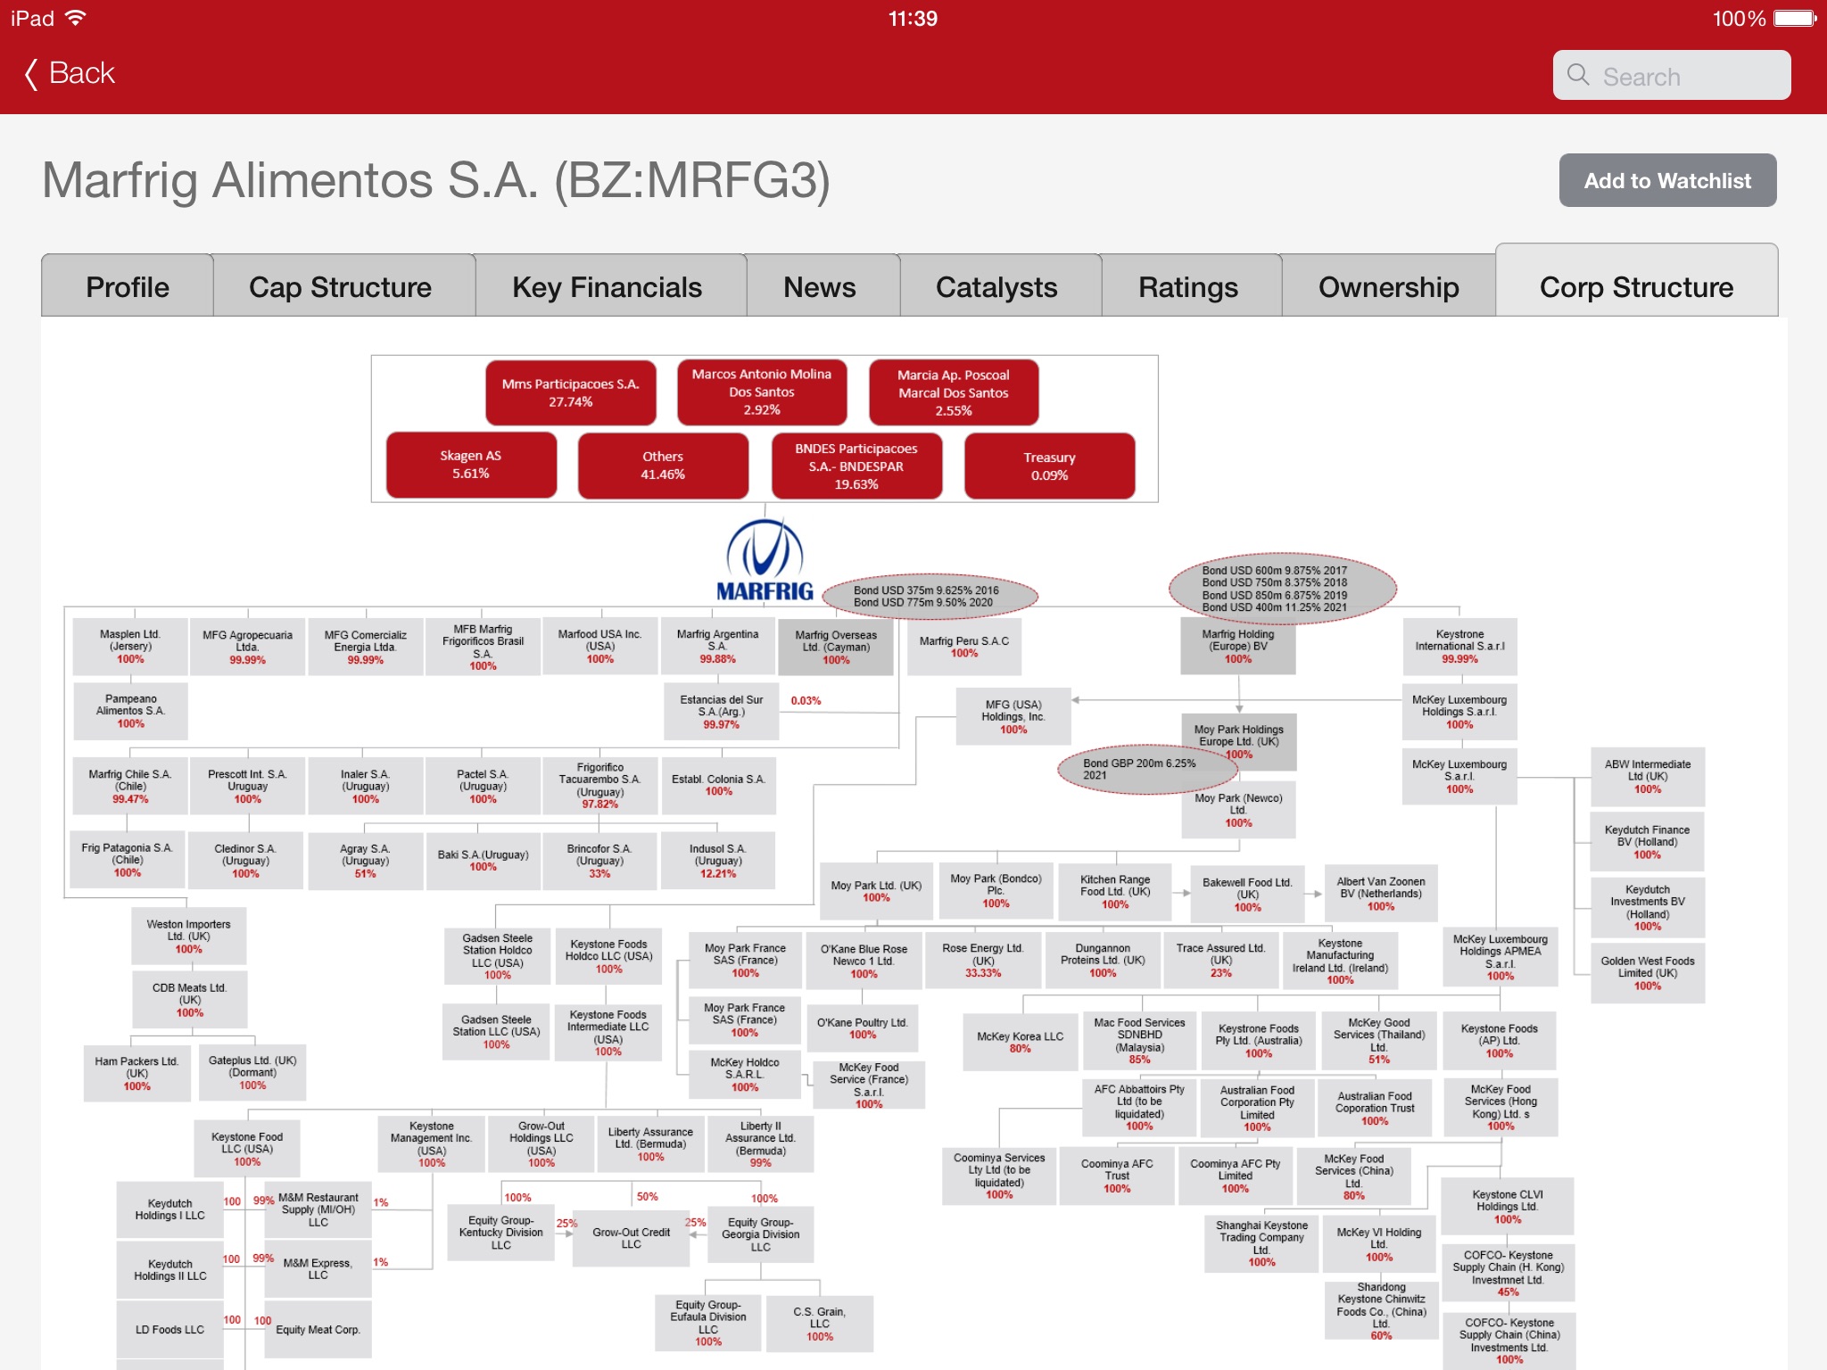Open the Ownership tab
Image resolution: width=1827 pixels, height=1370 pixels.
click(1389, 286)
